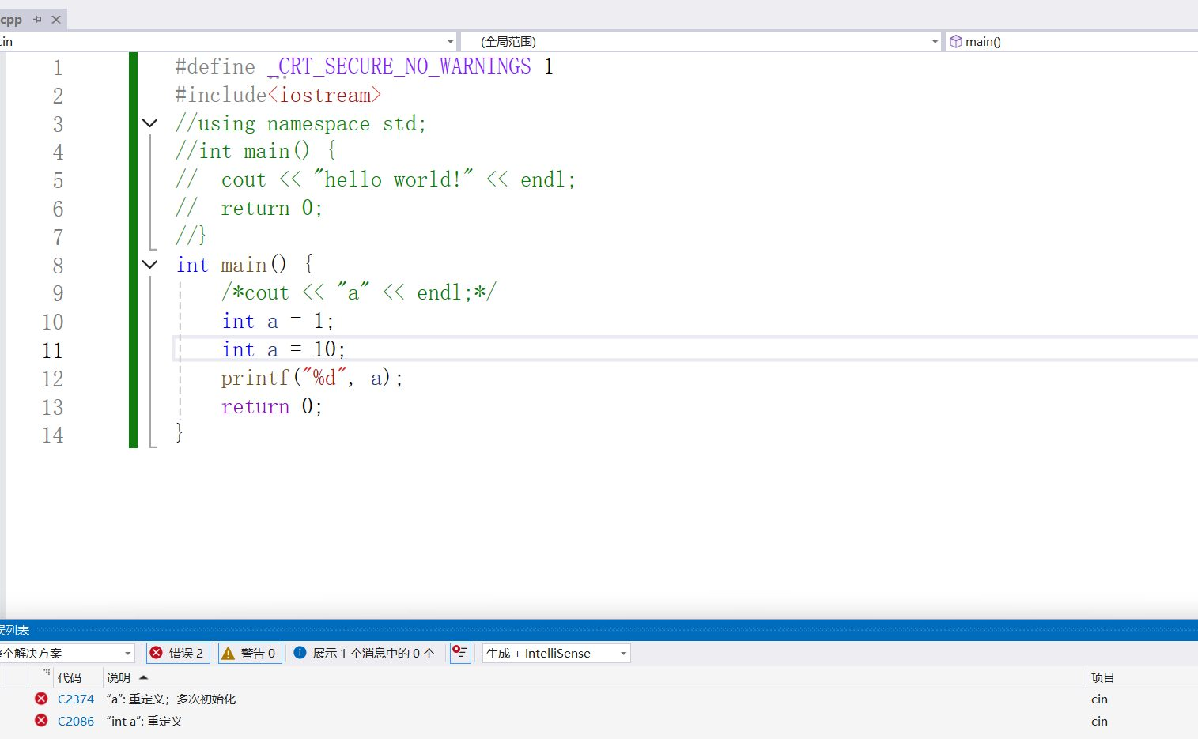1198x739 pixels.
Task: Click the return 0; statement at line 13
Action: (272, 406)
